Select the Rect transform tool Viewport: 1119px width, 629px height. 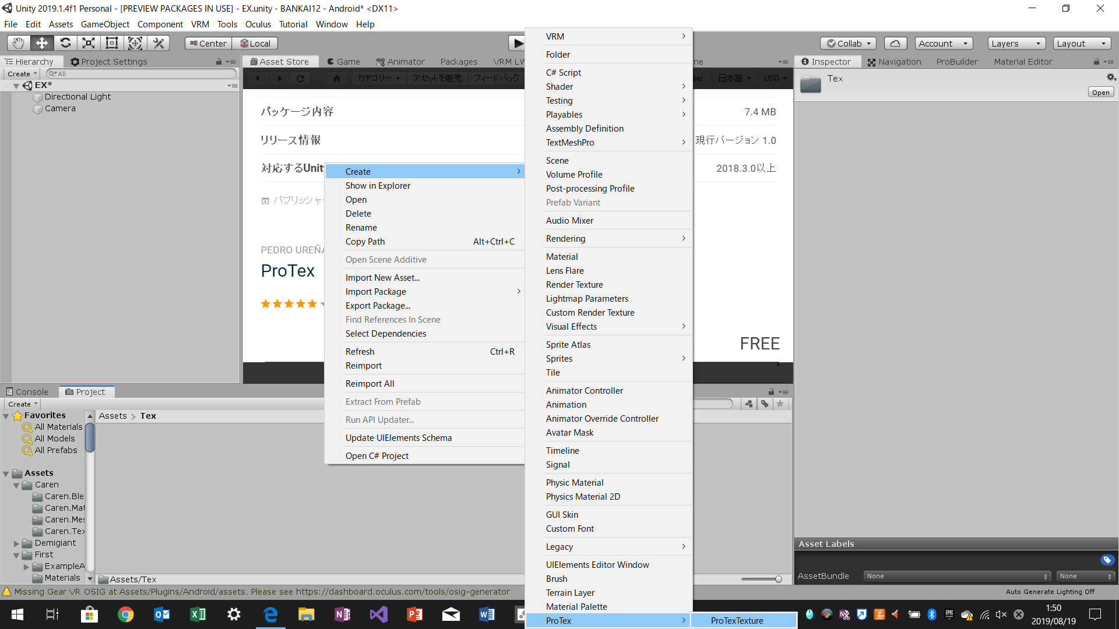[x=112, y=43]
